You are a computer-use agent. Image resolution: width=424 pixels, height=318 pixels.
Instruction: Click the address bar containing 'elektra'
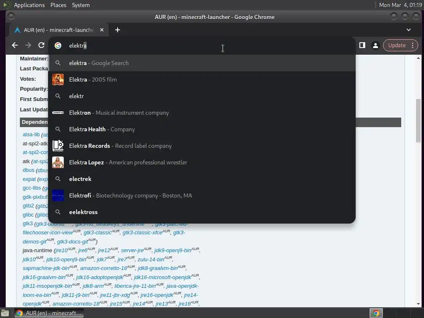point(202,46)
